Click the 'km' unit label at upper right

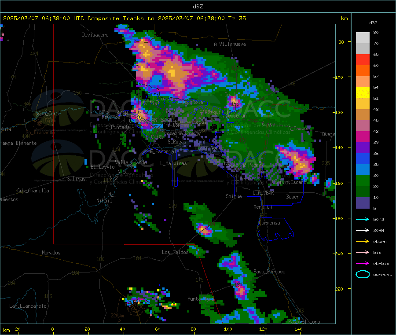click(x=344, y=18)
